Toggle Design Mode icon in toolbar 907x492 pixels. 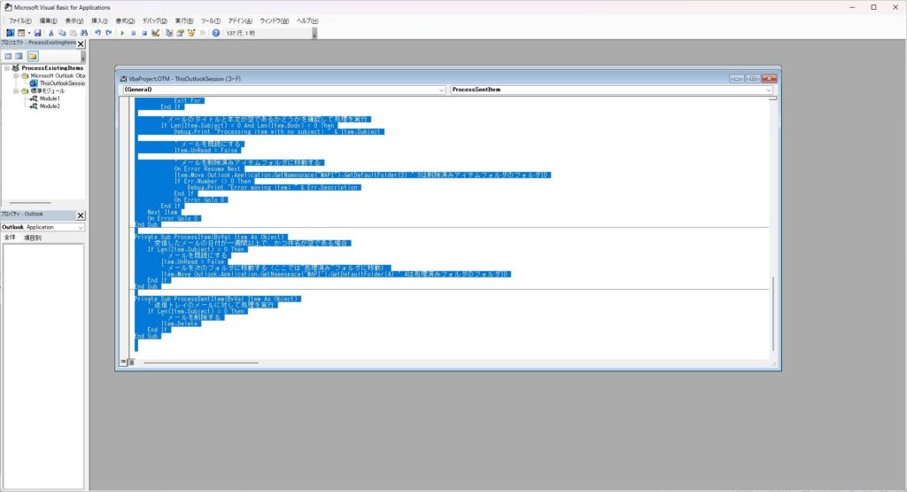click(x=156, y=33)
